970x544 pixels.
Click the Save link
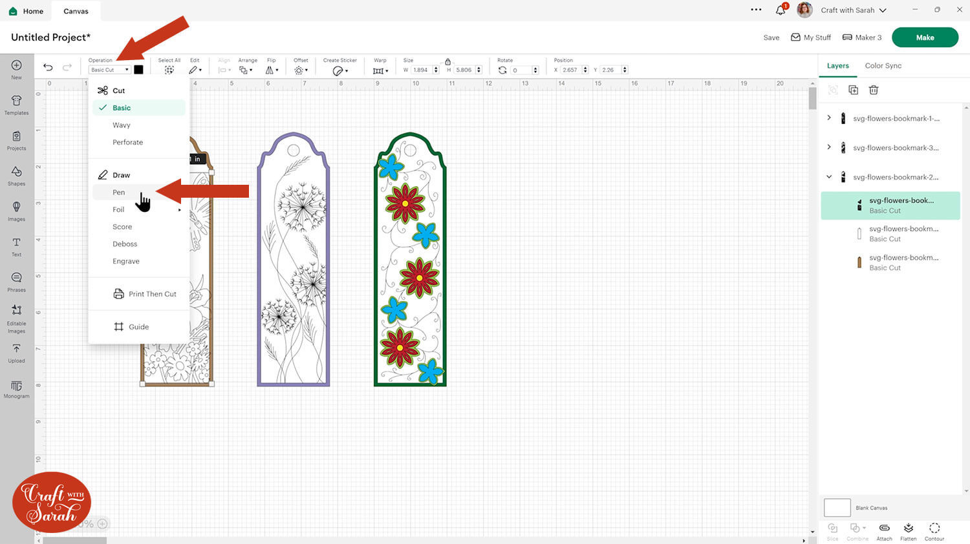click(771, 37)
